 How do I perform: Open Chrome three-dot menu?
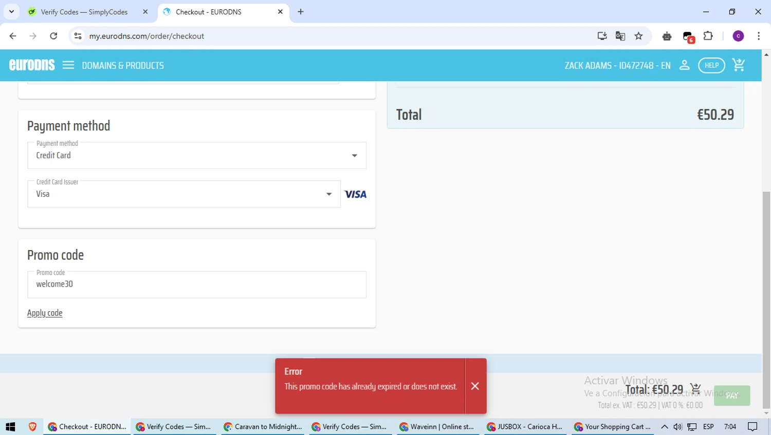click(759, 36)
